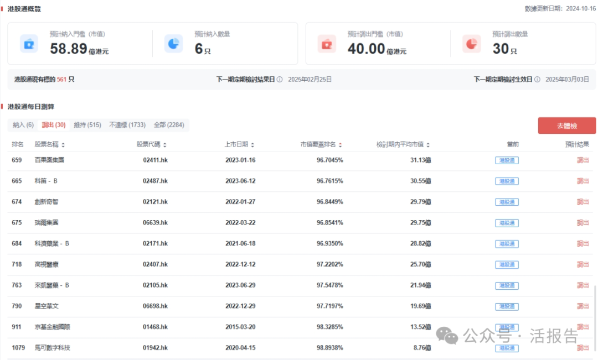Click the blue shield icon beside 預計納入門檻
The image size is (598, 360).
point(29,43)
